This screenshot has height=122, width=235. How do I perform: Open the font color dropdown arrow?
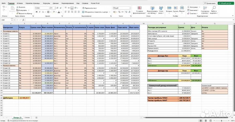[x=61, y=12]
